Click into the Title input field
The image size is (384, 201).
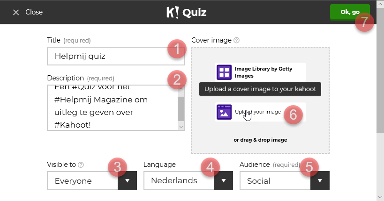(116, 56)
